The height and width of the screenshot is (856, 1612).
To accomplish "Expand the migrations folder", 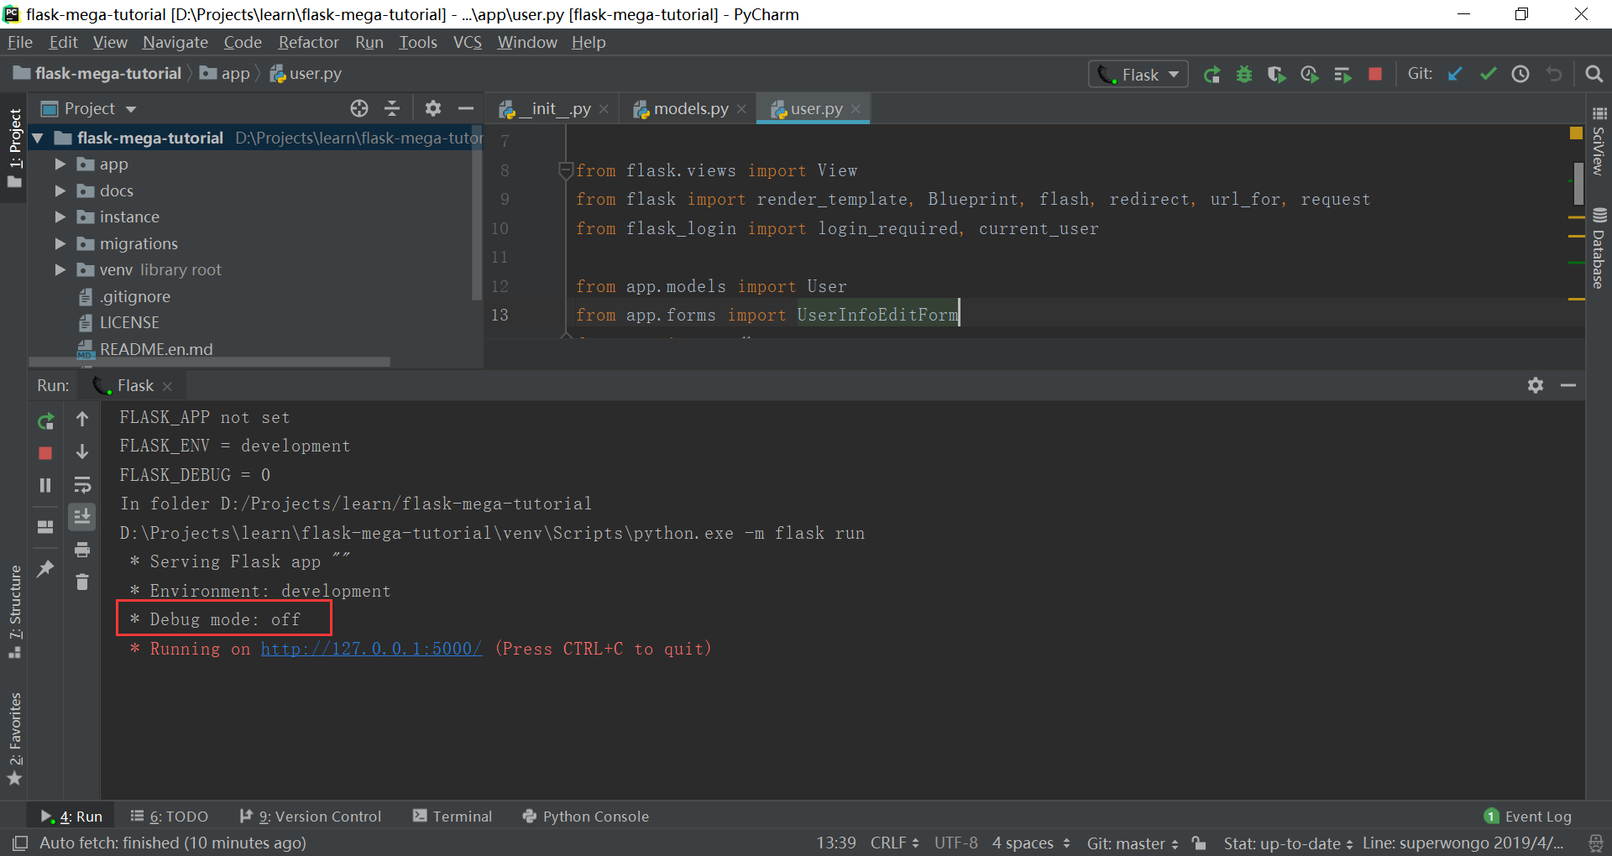I will 59,243.
